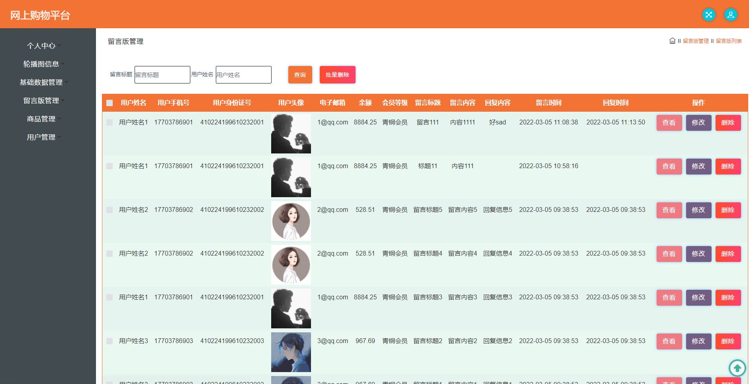This screenshot has width=749, height=384.
Task: Click the reply time 2022-03-05 11:13:50
Action: click(x=616, y=122)
